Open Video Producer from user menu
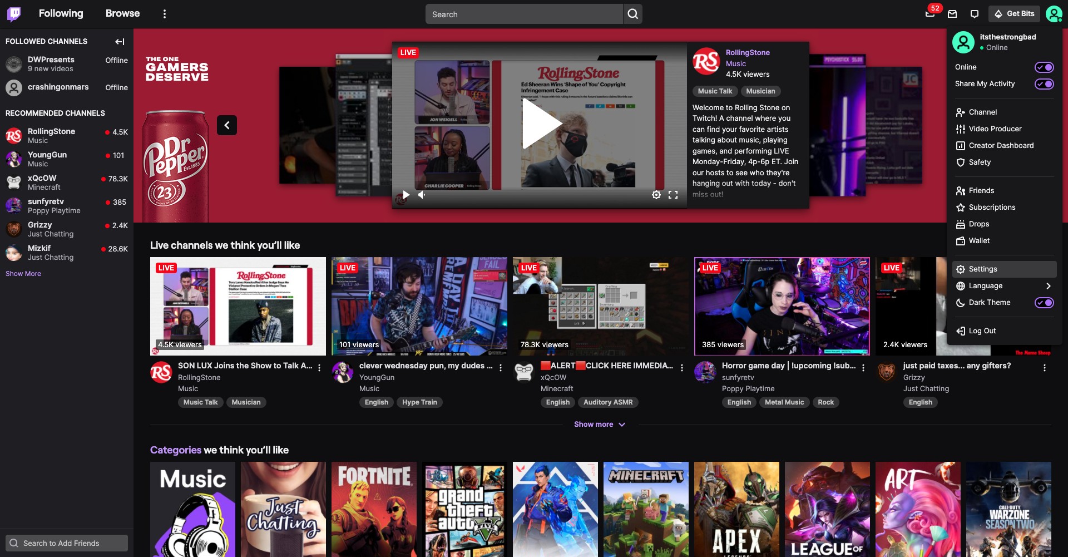The width and height of the screenshot is (1068, 557). coord(1004,129)
